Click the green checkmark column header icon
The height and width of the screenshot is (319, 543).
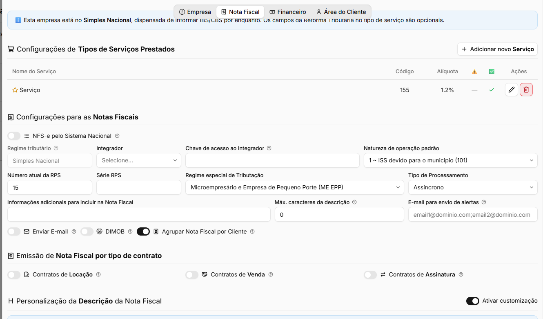[492, 72]
